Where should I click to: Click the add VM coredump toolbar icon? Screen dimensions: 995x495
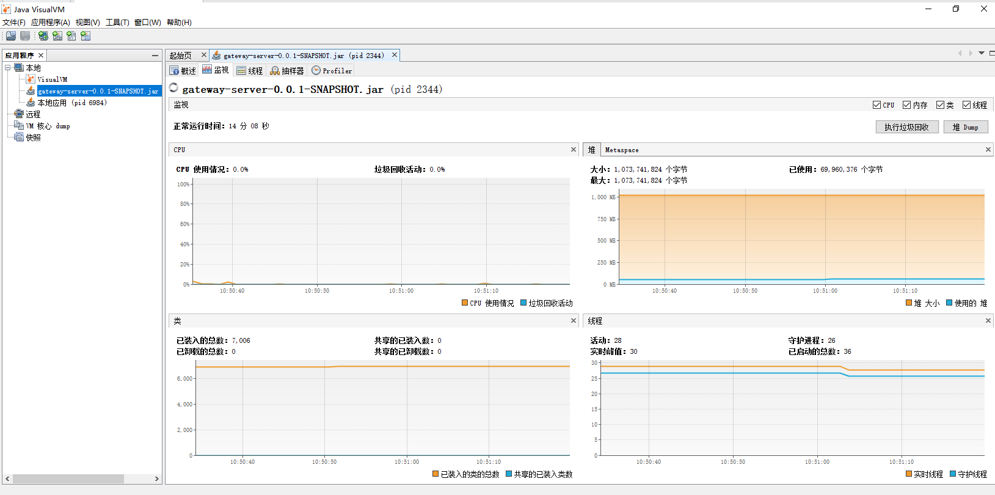71,36
